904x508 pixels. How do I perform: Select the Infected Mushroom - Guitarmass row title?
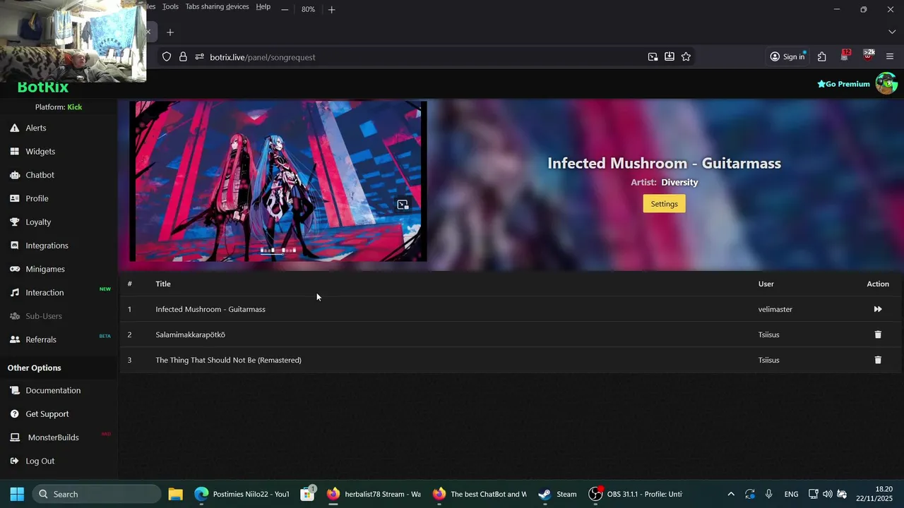coord(210,309)
